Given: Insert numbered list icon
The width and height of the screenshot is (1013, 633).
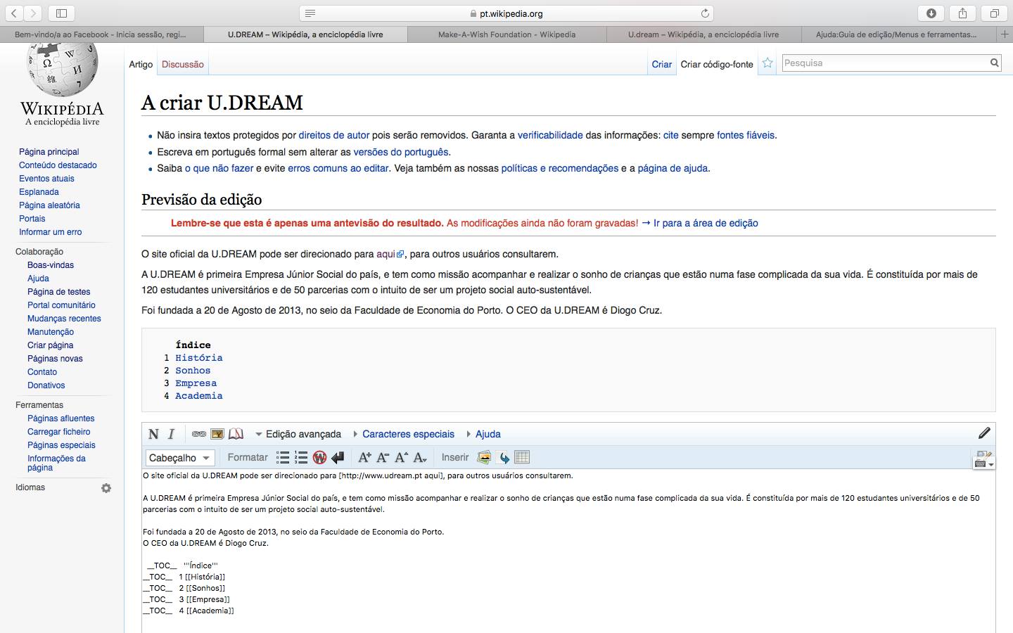Looking at the screenshot, I should [x=301, y=457].
